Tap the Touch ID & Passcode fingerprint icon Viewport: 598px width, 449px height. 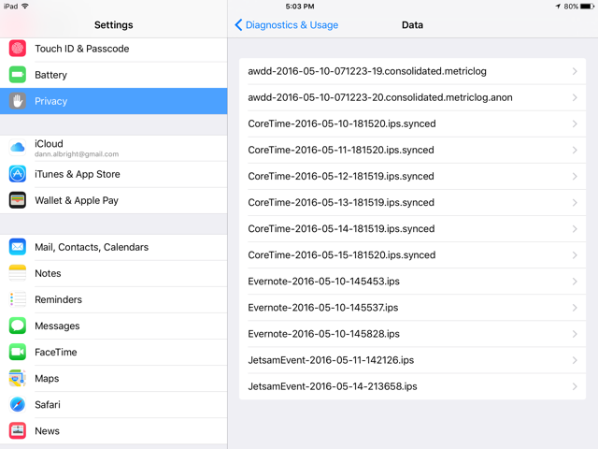pos(18,49)
